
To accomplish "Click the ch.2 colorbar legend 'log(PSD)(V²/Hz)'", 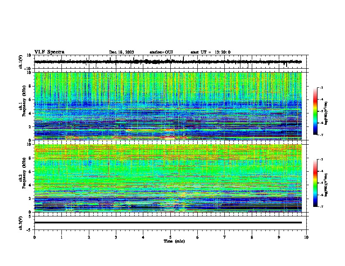I will (326, 185).
